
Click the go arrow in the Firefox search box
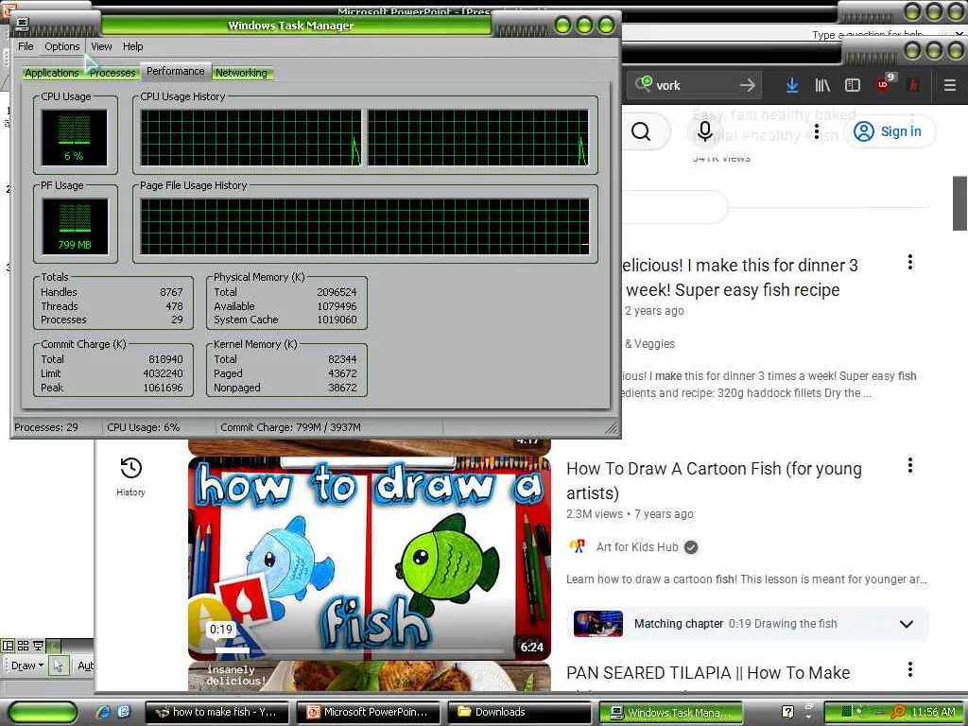(747, 85)
